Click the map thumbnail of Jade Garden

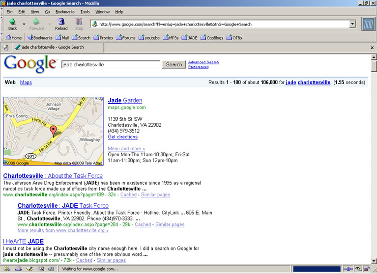pos(53,131)
